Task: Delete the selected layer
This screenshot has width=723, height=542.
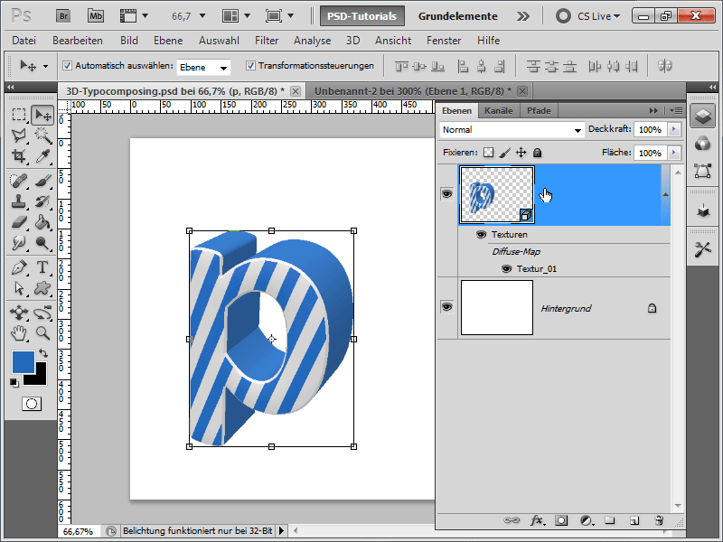Action: pyautogui.click(x=659, y=520)
